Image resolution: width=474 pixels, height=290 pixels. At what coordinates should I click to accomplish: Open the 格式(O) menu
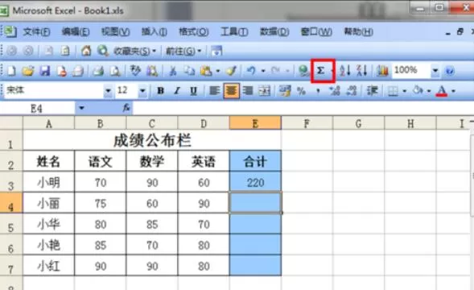point(194,31)
